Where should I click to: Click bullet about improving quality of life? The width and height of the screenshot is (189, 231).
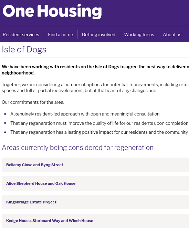point(99,123)
